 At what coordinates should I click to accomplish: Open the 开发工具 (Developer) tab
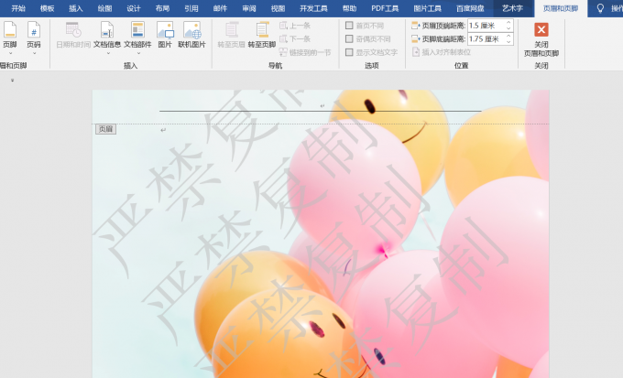313,8
